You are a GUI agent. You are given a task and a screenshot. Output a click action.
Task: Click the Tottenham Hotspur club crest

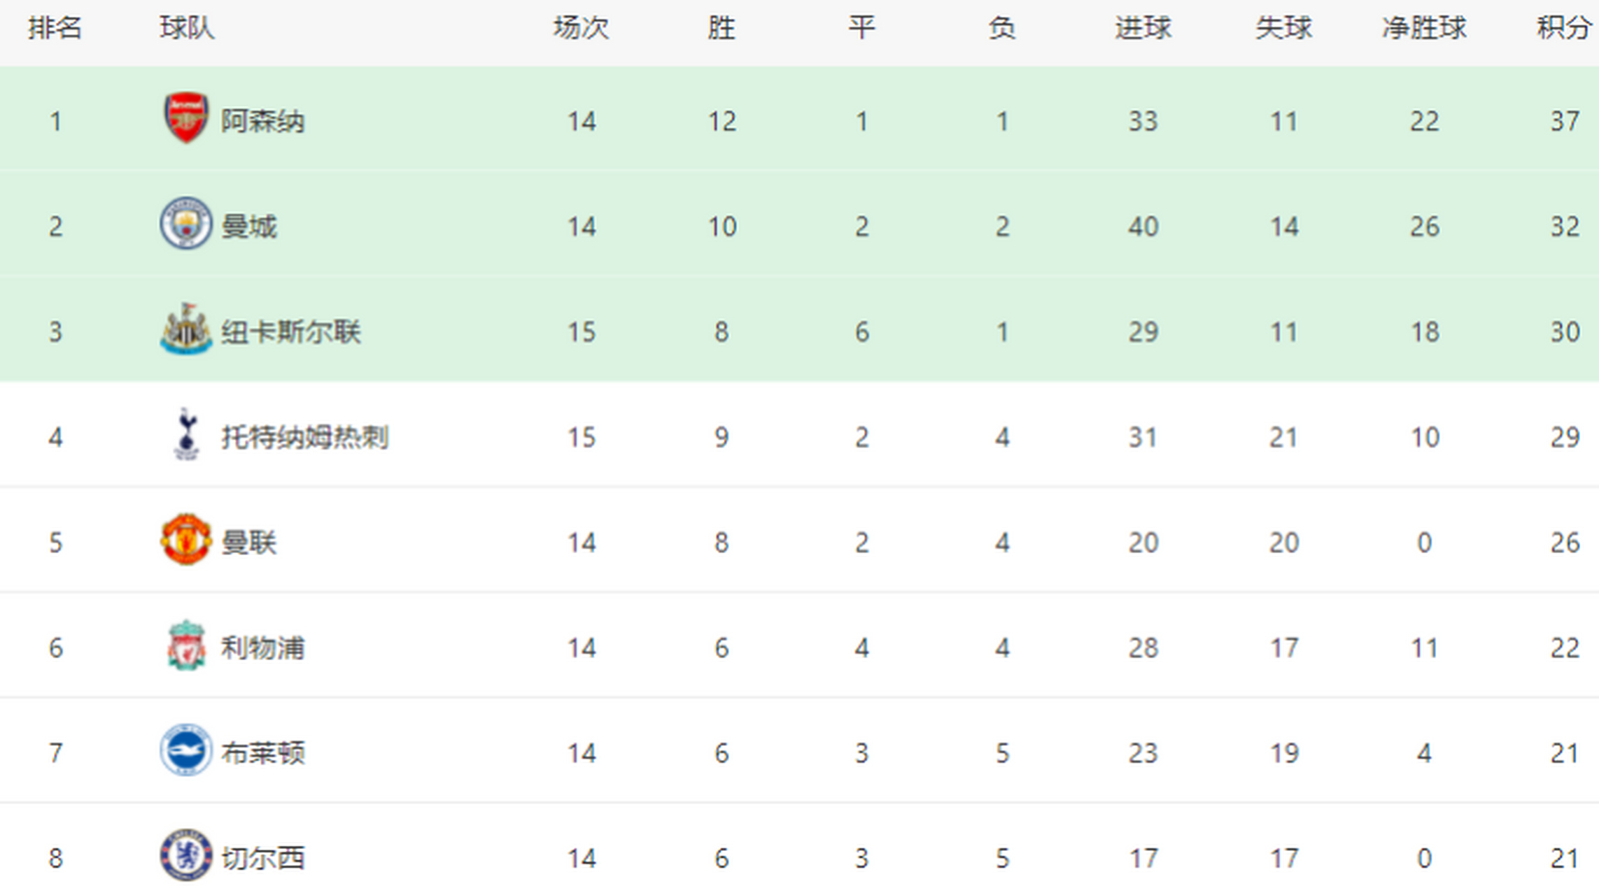point(186,435)
